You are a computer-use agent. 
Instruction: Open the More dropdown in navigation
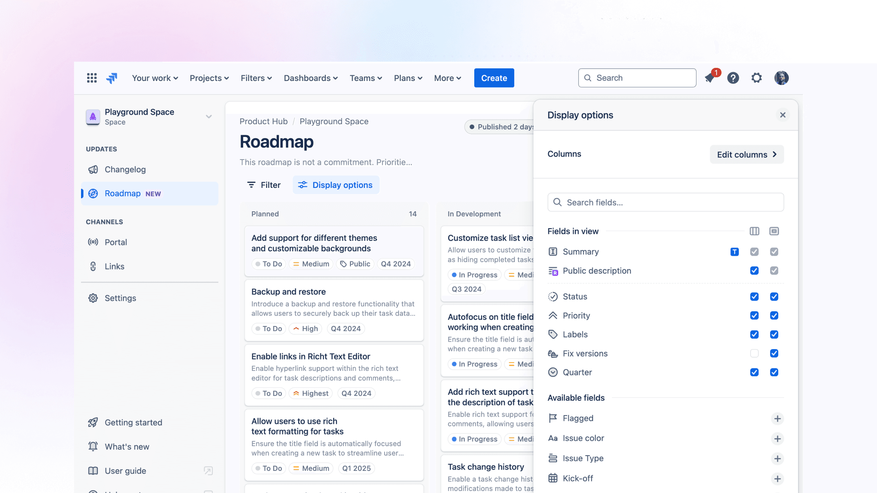tap(447, 78)
